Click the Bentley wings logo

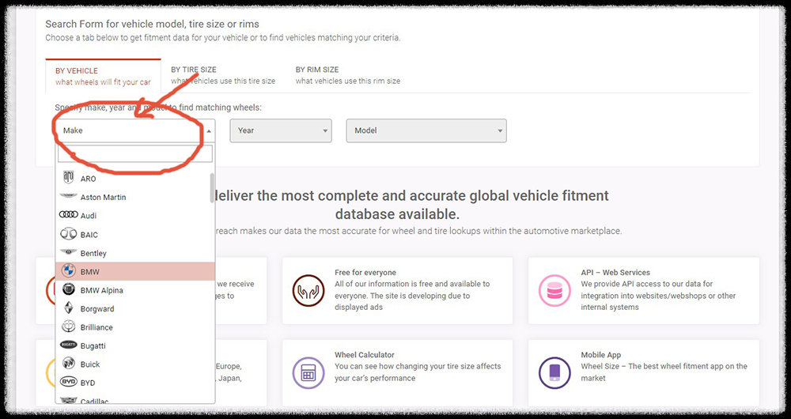tap(68, 252)
